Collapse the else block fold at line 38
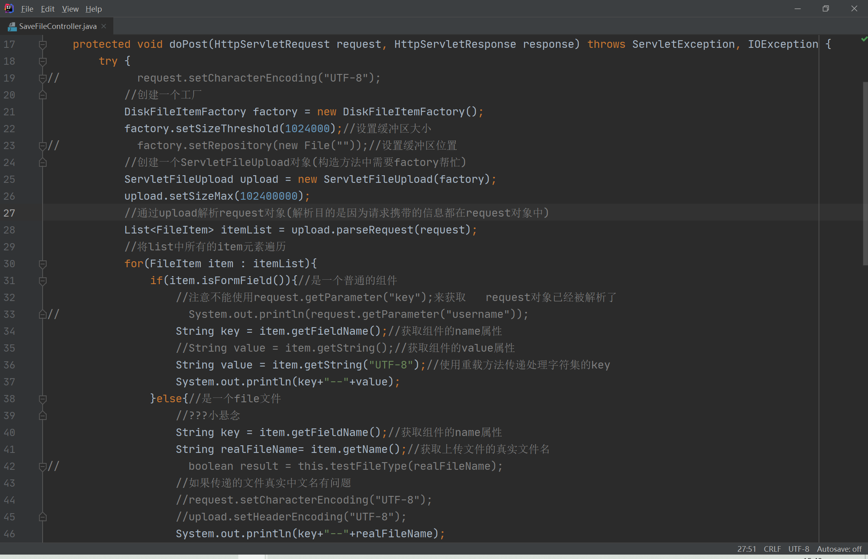Viewport: 868px width, 559px height. 43,399
